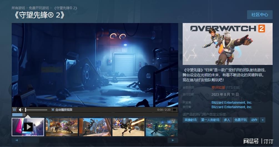279x147 pixels.
Task: Open the third screenshot thumbnail
Action: [x=95, y=127]
